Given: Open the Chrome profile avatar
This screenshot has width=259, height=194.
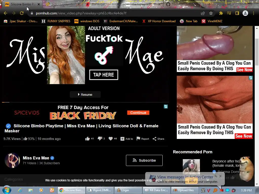Looking at the screenshot, I should [245, 13].
